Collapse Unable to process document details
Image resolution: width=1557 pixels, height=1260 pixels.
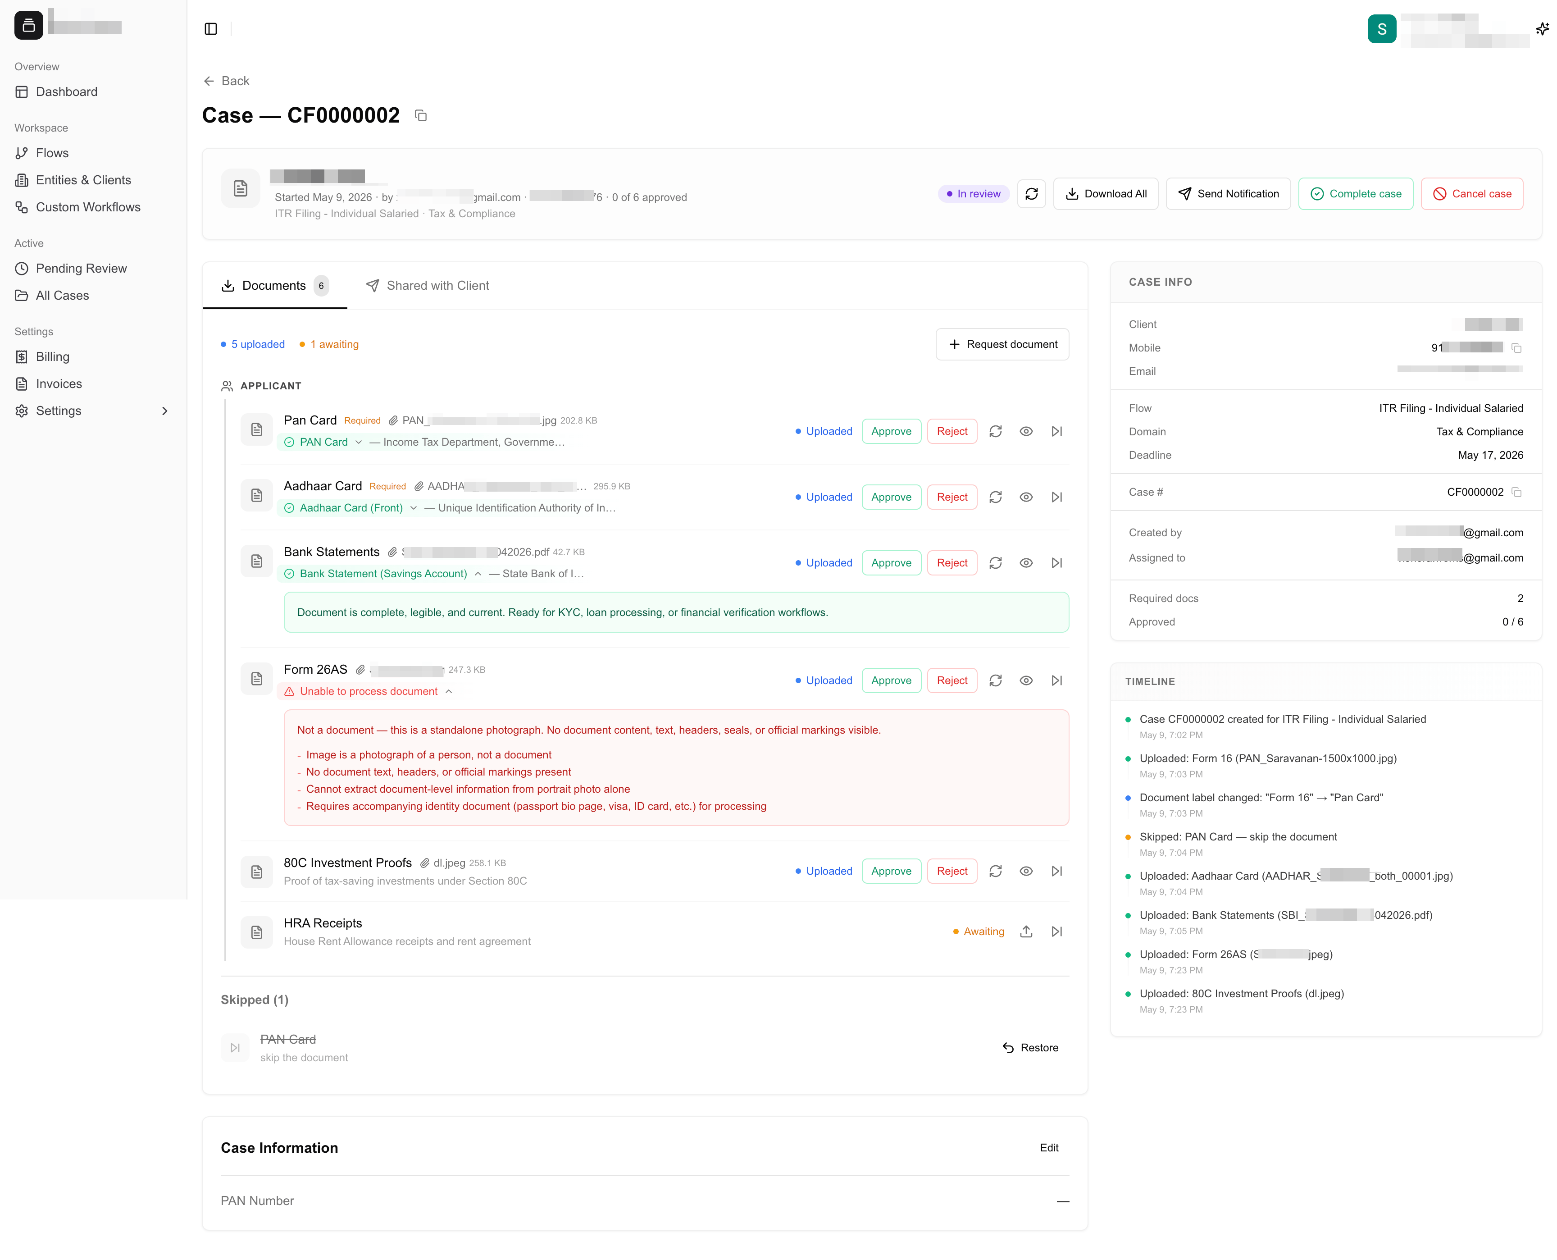click(448, 691)
